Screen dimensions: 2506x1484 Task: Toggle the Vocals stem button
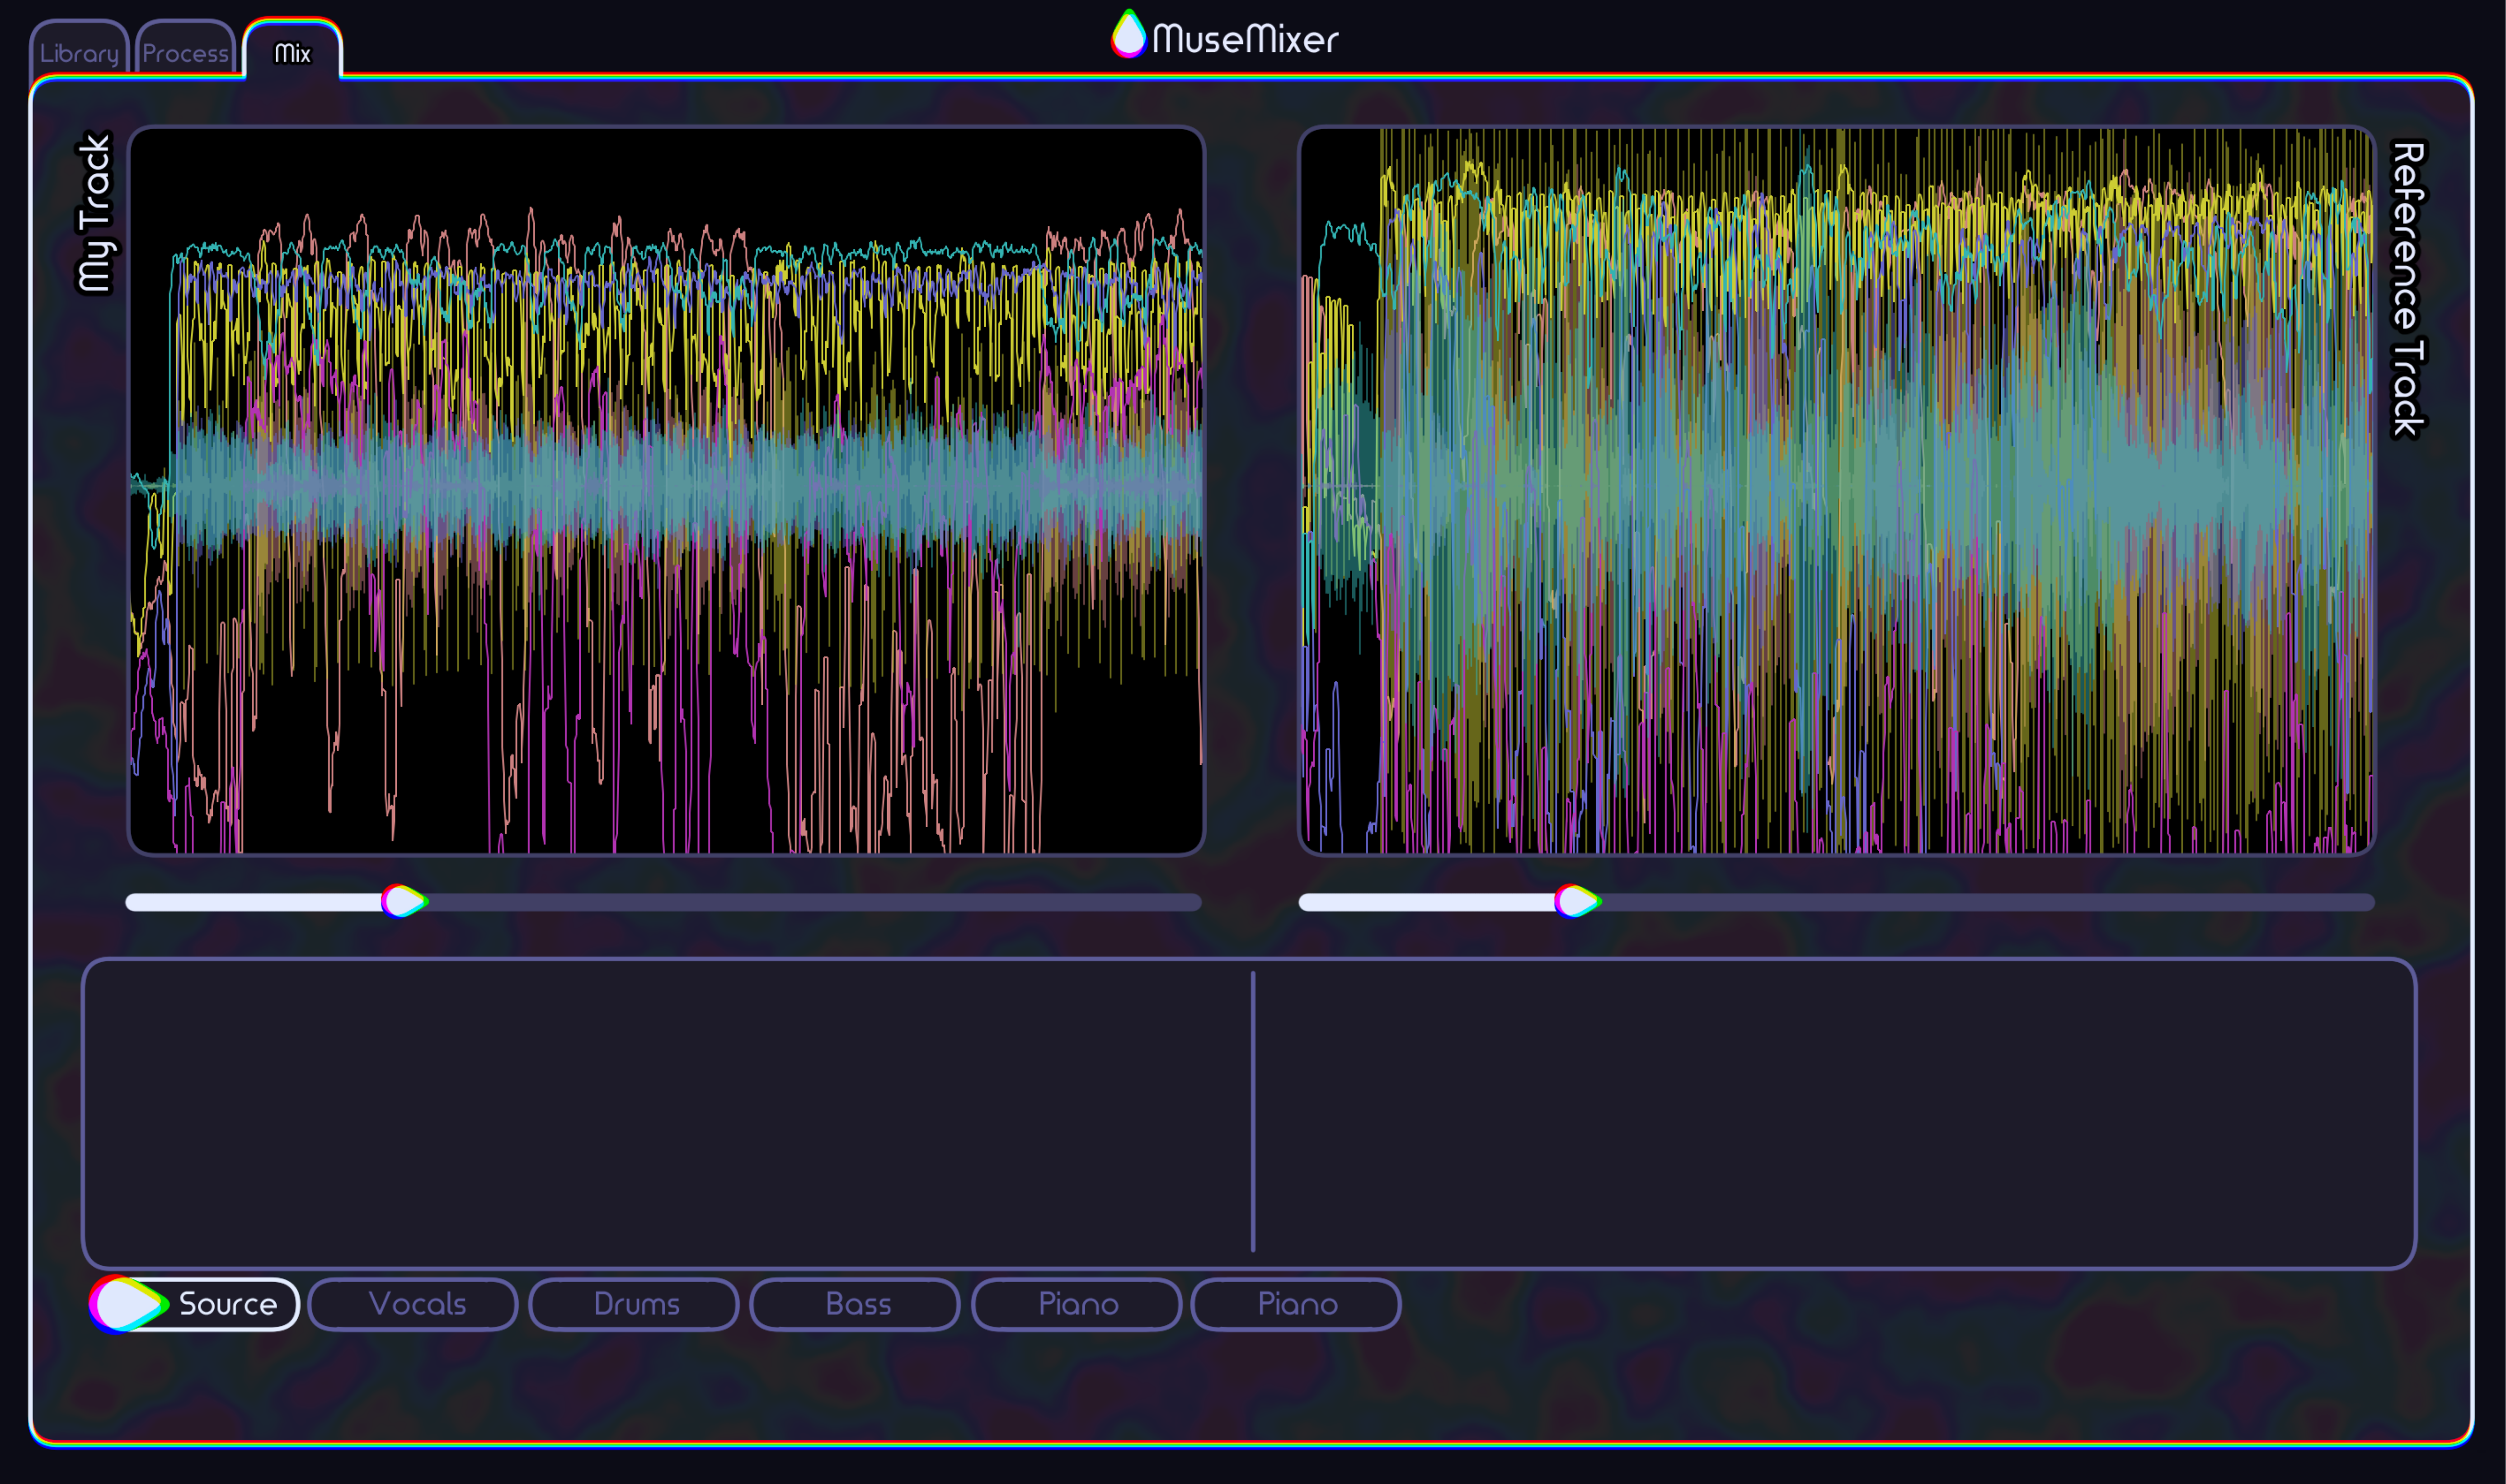pos(413,1304)
